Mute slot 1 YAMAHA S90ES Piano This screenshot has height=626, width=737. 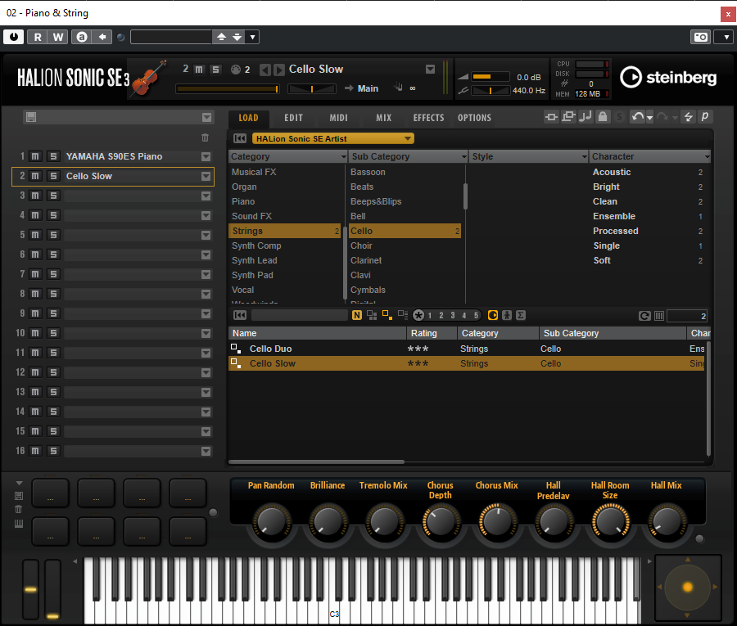(x=35, y=156)
